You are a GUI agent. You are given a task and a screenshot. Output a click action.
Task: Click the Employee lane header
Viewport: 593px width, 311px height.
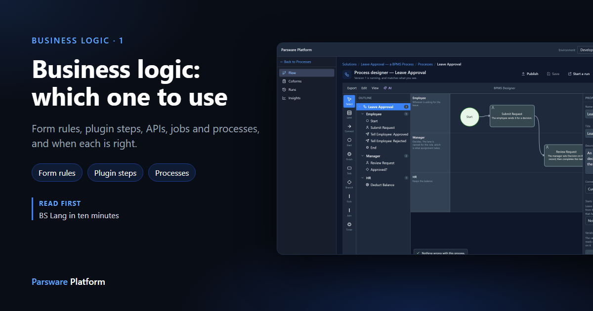pyautogui.click(x=430, y=113)
